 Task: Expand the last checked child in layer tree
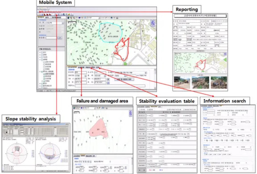click(42, 81)
